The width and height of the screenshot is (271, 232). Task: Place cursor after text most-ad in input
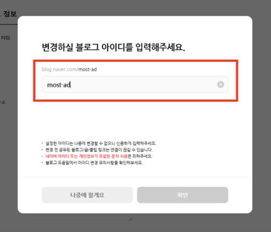click(x=70, y=85)
